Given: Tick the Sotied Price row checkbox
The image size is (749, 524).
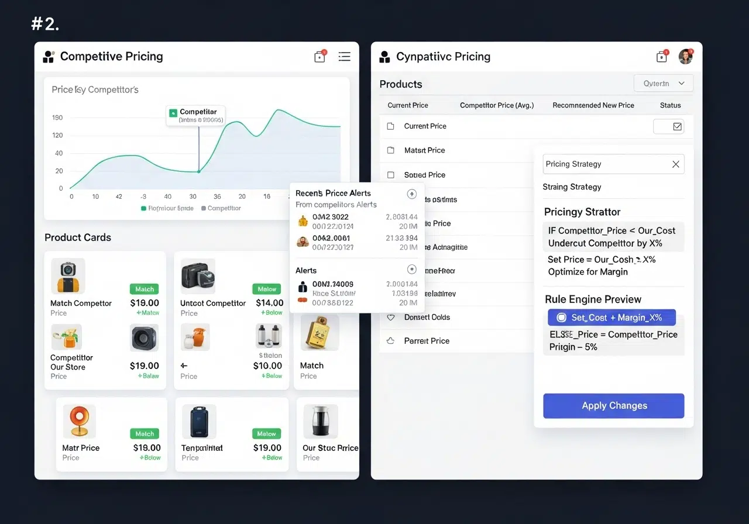Looking at the screenshot, I should point(391,175).
